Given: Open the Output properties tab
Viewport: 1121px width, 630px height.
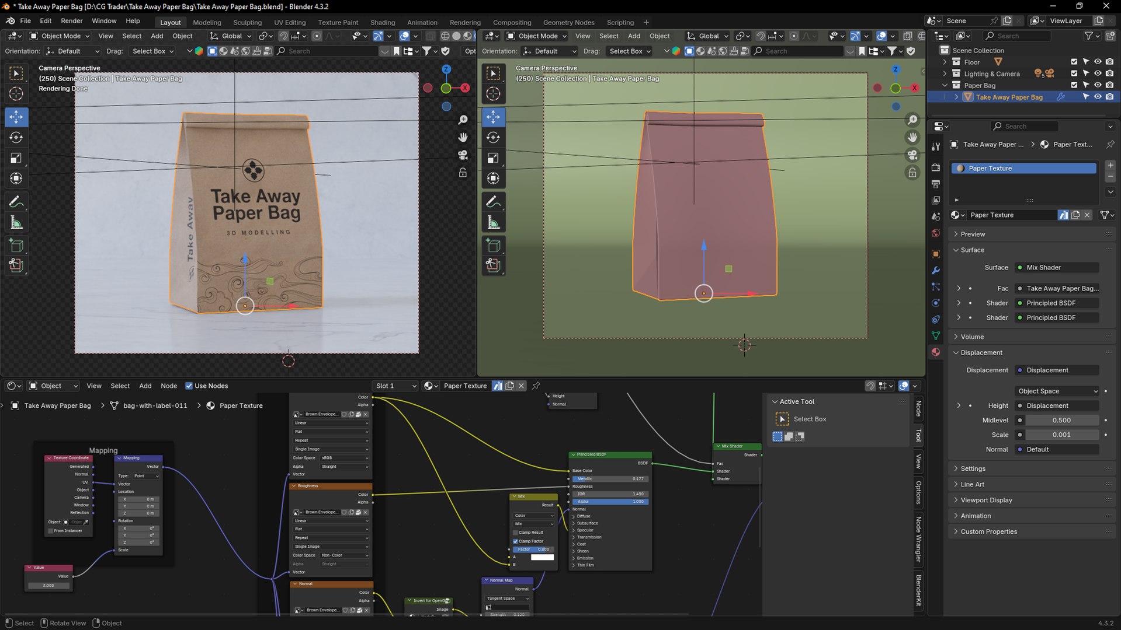Looking at the screenshot, I should (x=936, y=184).
